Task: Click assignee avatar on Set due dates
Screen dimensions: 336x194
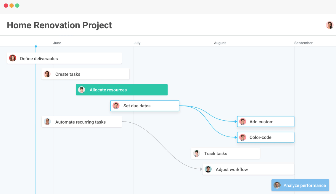Action: 116,106
